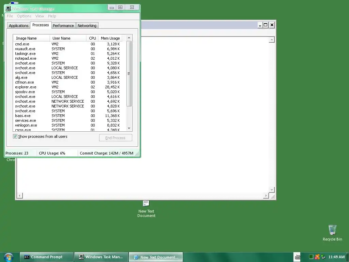Image resolution: width=349 pixels, height=262 pixels.
Task: Click the Task Manager resize grip
Action: [137, 154]
